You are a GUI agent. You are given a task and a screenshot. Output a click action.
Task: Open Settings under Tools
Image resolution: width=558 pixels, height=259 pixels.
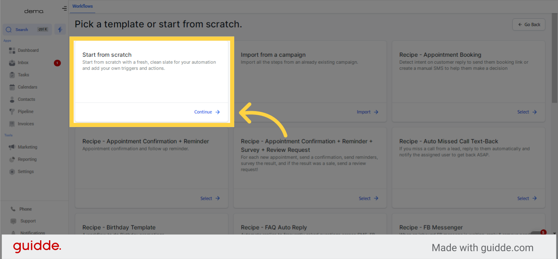pyautogui.click(x=25, y=171)
